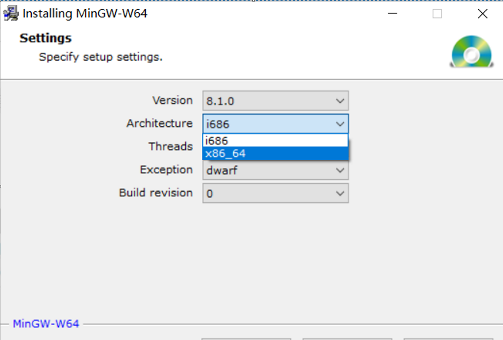Viewport: 503px width, 340px height.
Task: Click the Build revision dropdown arrow
Action: coord(340,194)
